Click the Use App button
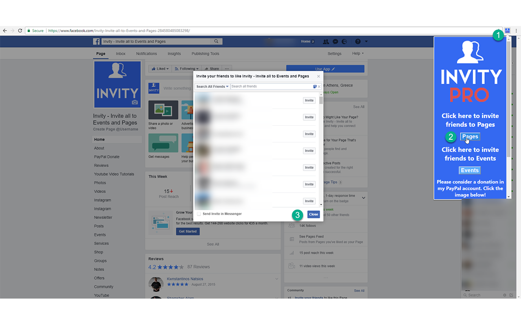Viewport: 521px width, 325px height. click(325, 69)
